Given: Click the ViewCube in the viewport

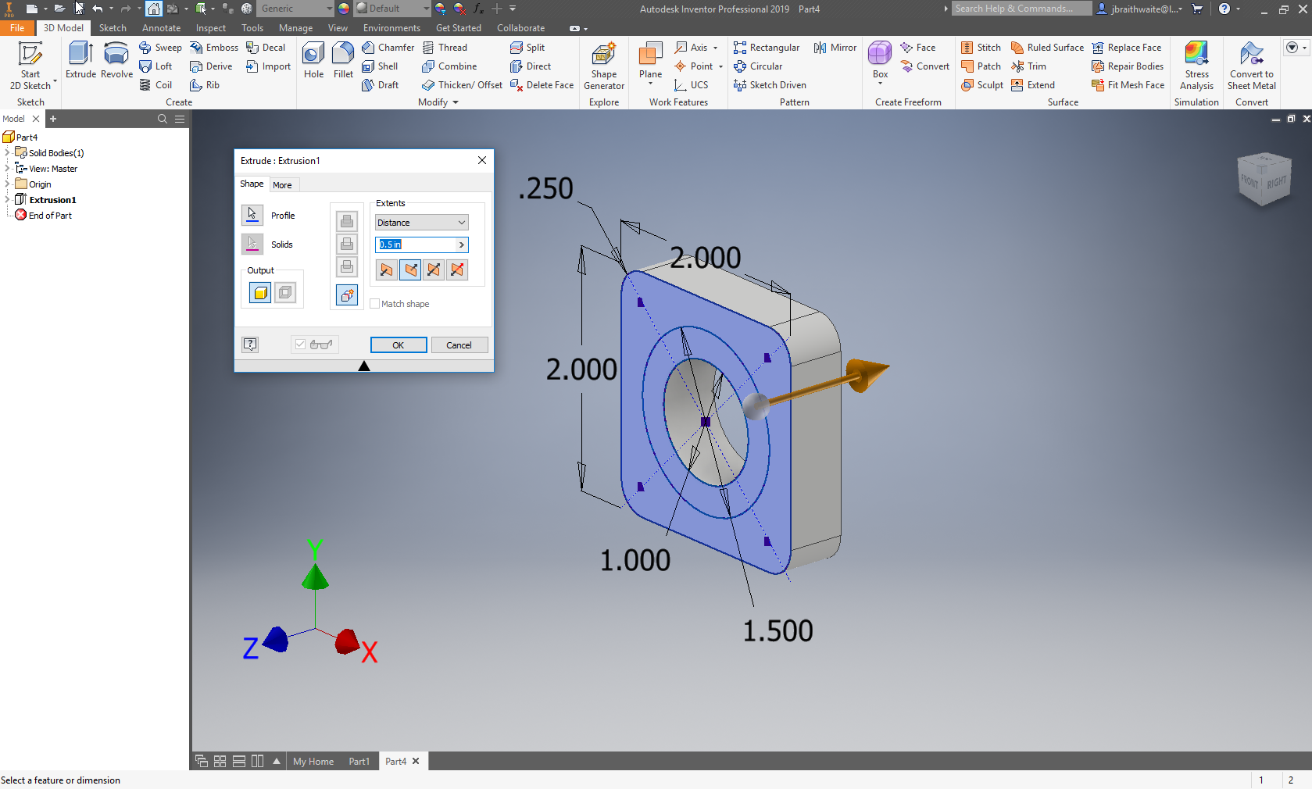Looking at the screenshot, I should [1264, 179].
